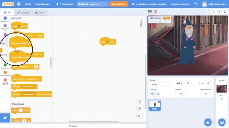Click Сохранить сейчас
Image resolution: width=229 pixels, height=128 pixels.
click(x=180, y=4)
